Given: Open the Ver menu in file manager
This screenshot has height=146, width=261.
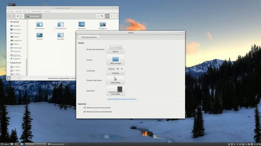Looking at the screenshot, I should [x=24, y=11].
